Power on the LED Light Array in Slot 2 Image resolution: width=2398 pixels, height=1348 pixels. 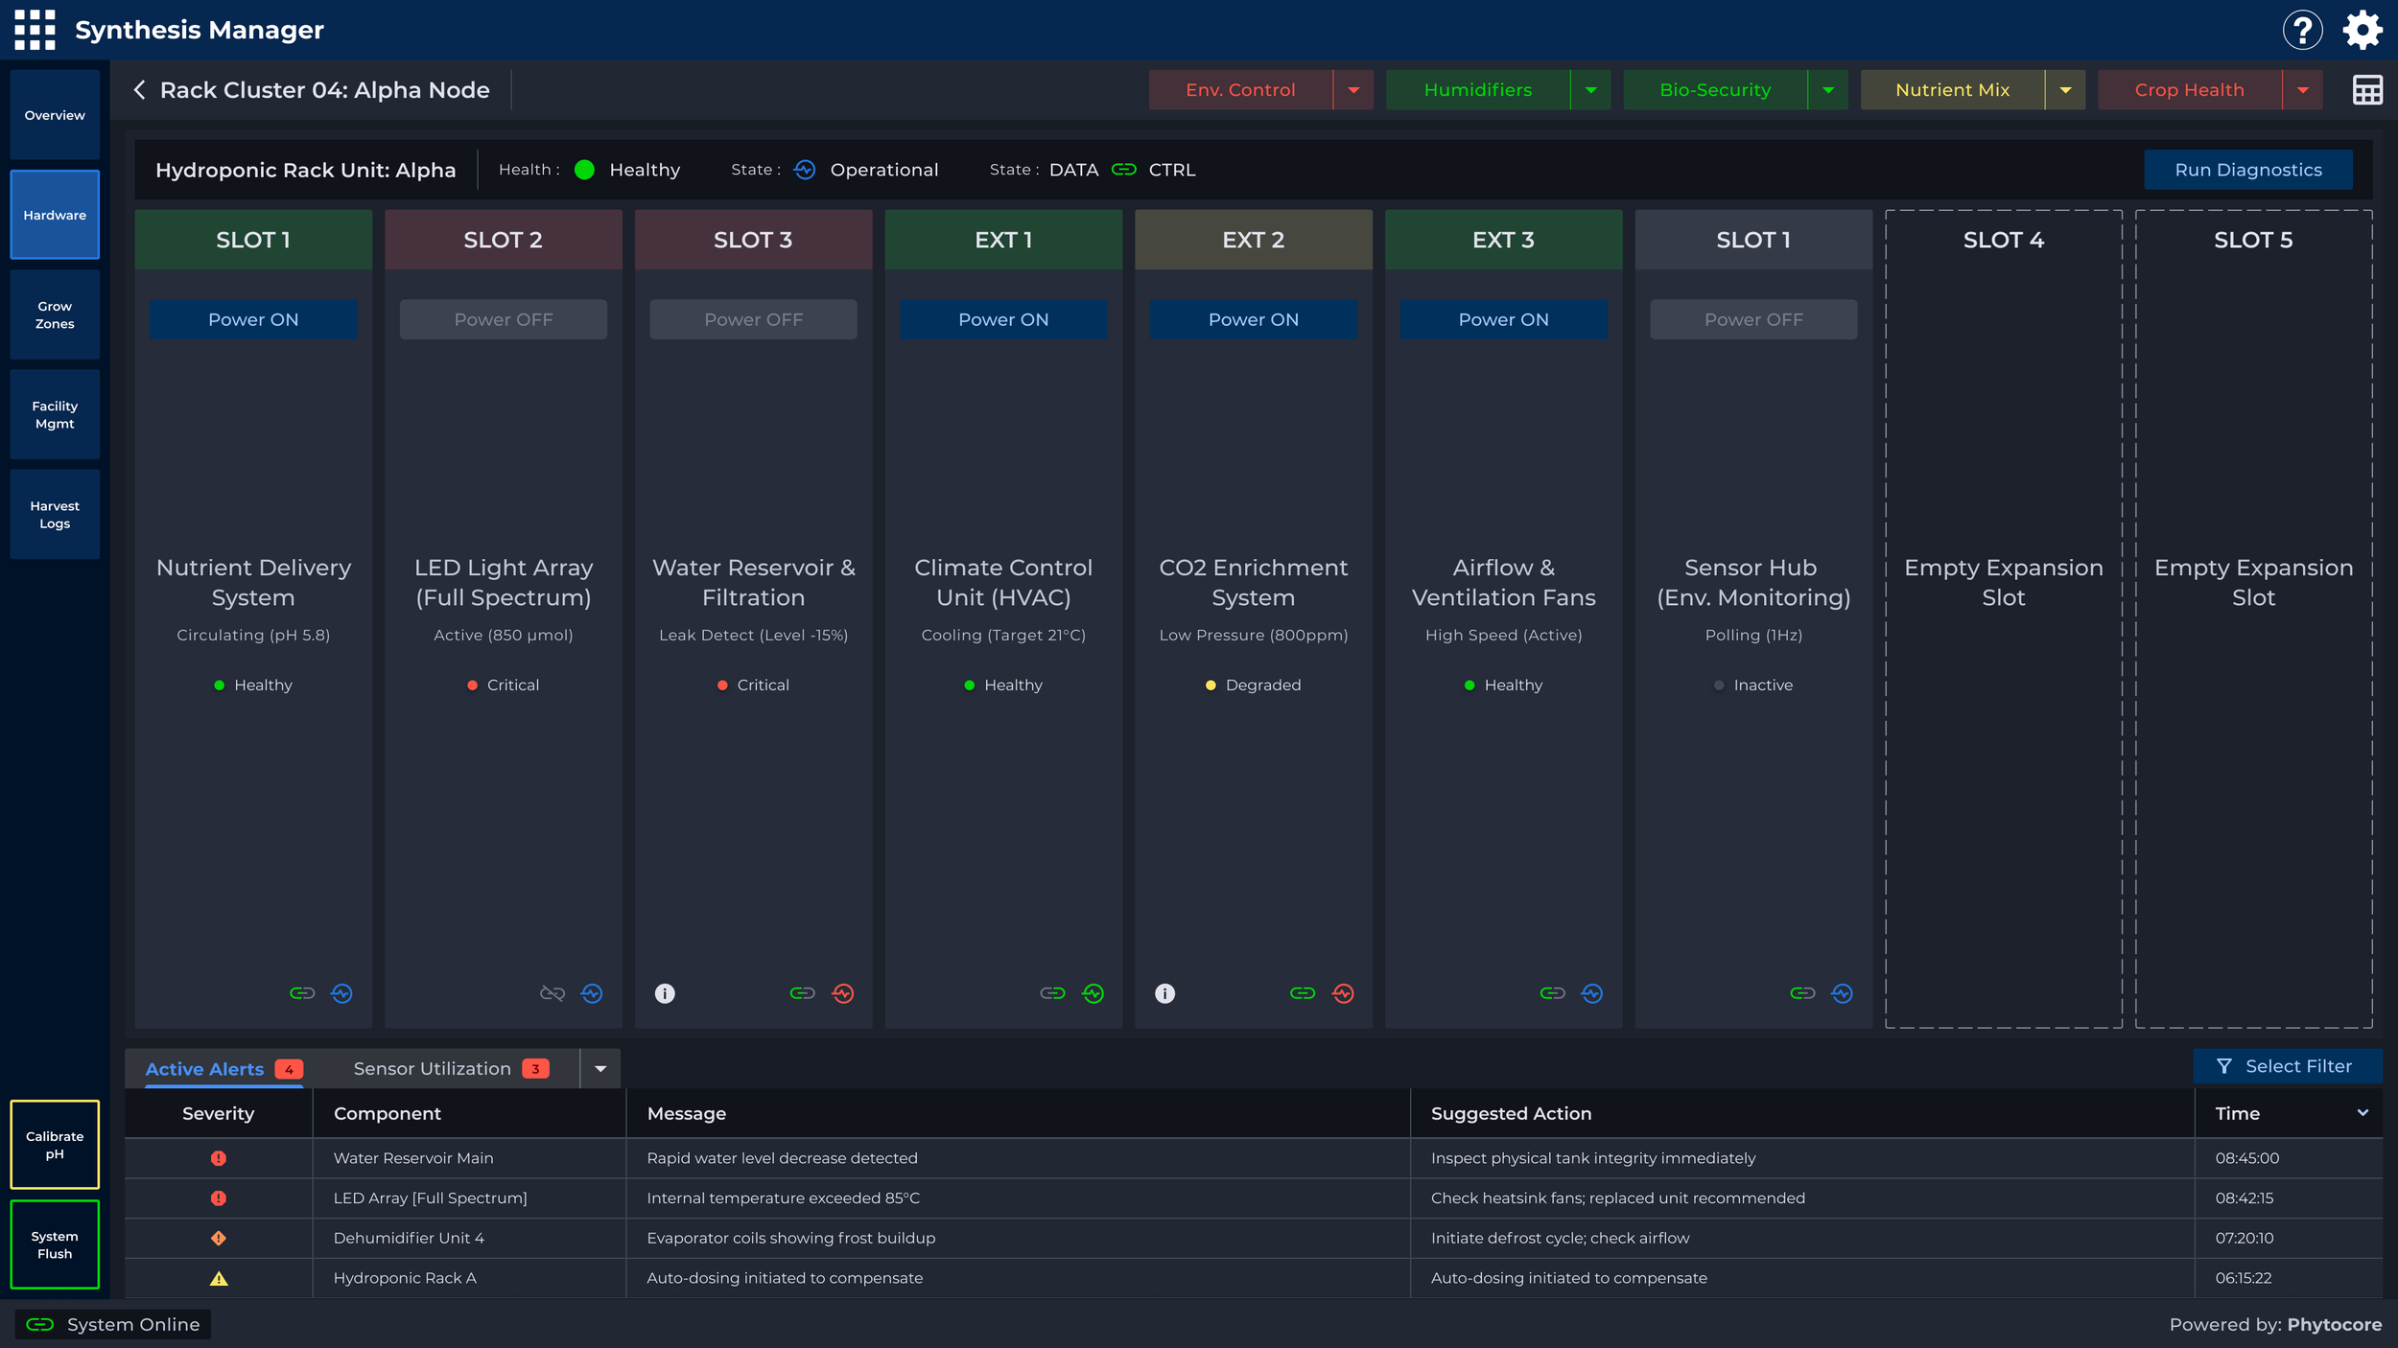[x=503, y=319]
